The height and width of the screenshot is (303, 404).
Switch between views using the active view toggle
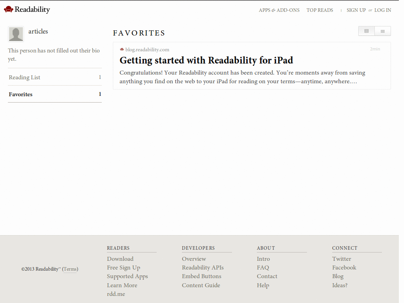pos(366,31)
